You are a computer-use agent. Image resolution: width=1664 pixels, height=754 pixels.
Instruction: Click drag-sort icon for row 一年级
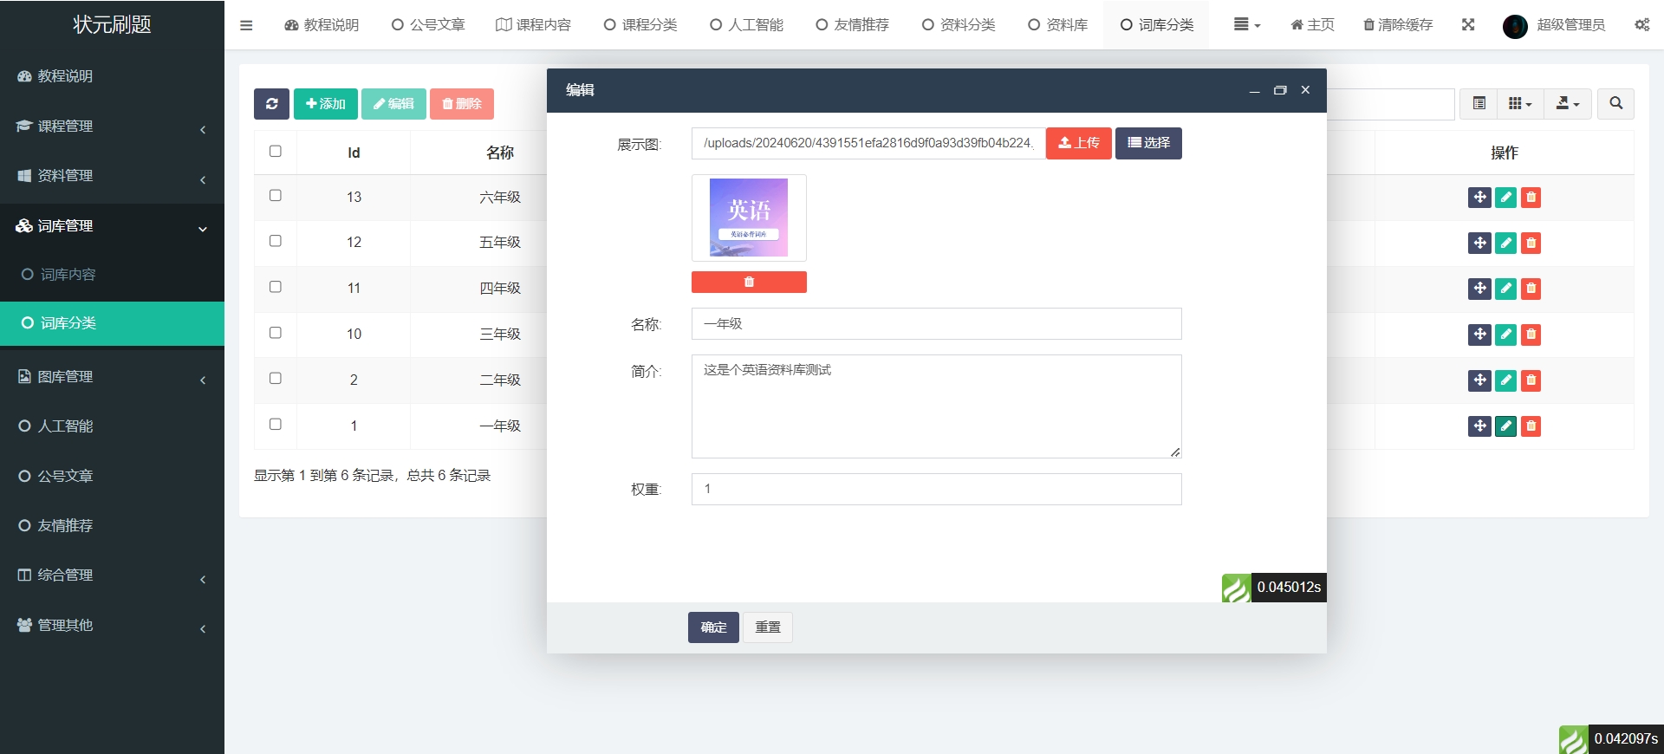point(1479,426)
